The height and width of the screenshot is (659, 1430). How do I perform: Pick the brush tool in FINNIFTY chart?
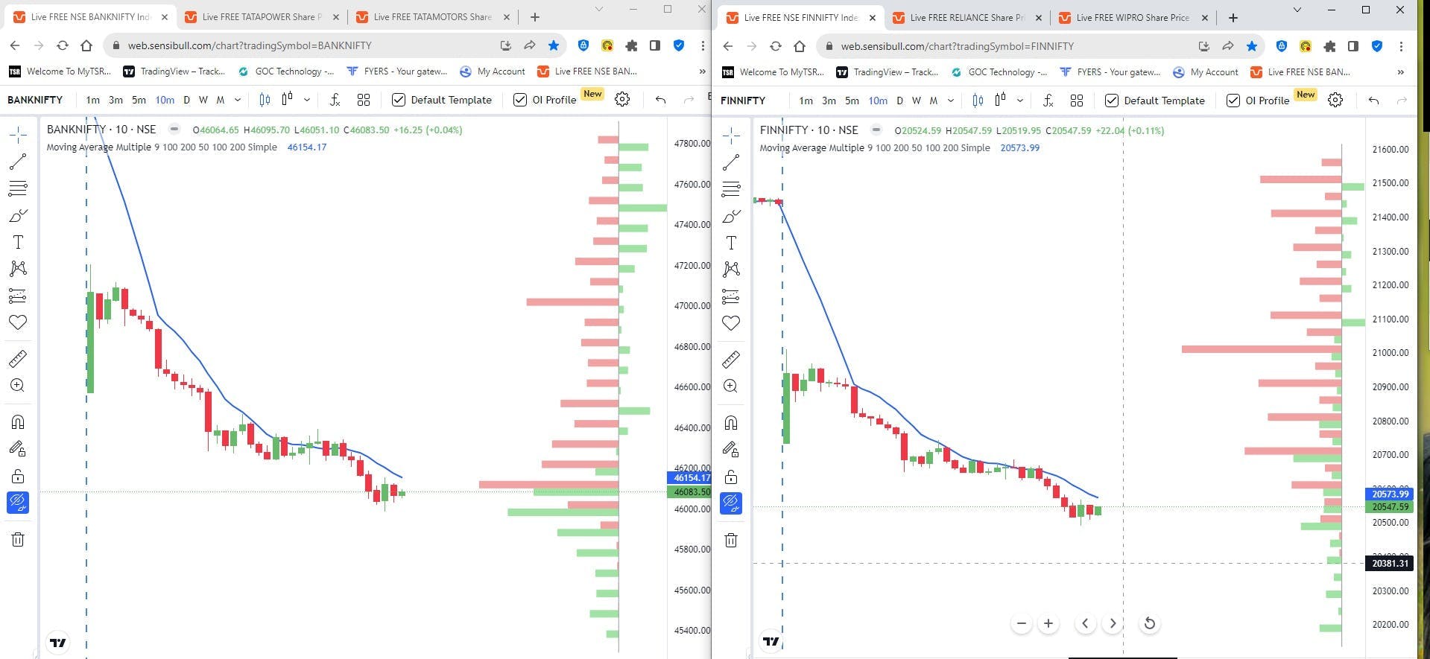pos(731,216)
